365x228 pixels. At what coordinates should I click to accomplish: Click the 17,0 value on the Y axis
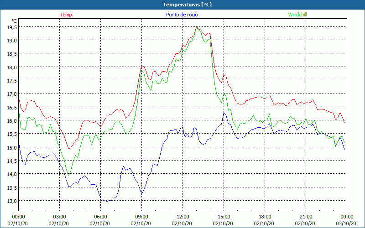12,94
